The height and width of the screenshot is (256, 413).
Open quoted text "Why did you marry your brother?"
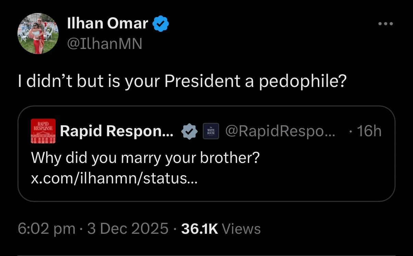[146, 158]
